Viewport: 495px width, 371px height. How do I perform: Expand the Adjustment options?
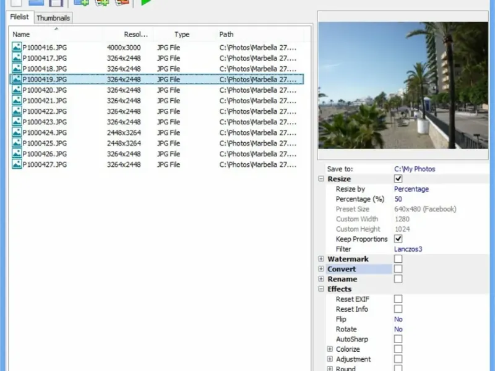[x=330, y=359]
